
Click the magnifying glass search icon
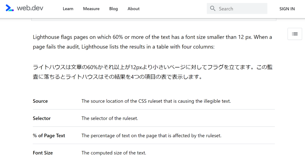coord(213,9)
